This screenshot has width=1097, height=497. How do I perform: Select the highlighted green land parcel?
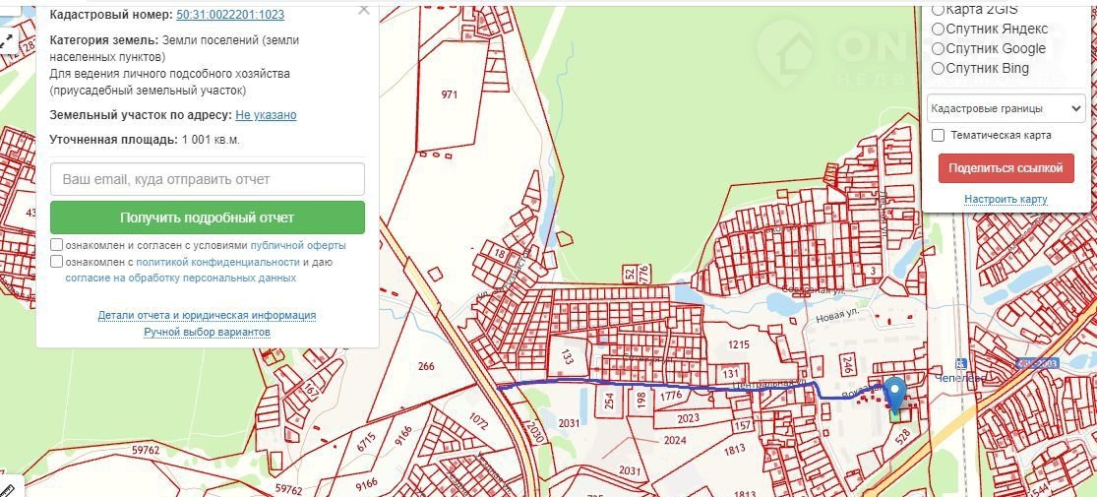coord(896,416)
